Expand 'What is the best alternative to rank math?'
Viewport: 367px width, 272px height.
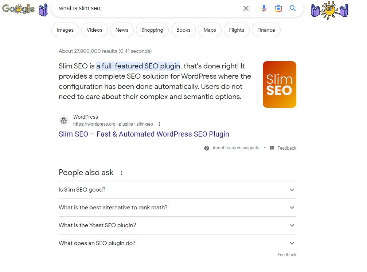pos(177,208)
